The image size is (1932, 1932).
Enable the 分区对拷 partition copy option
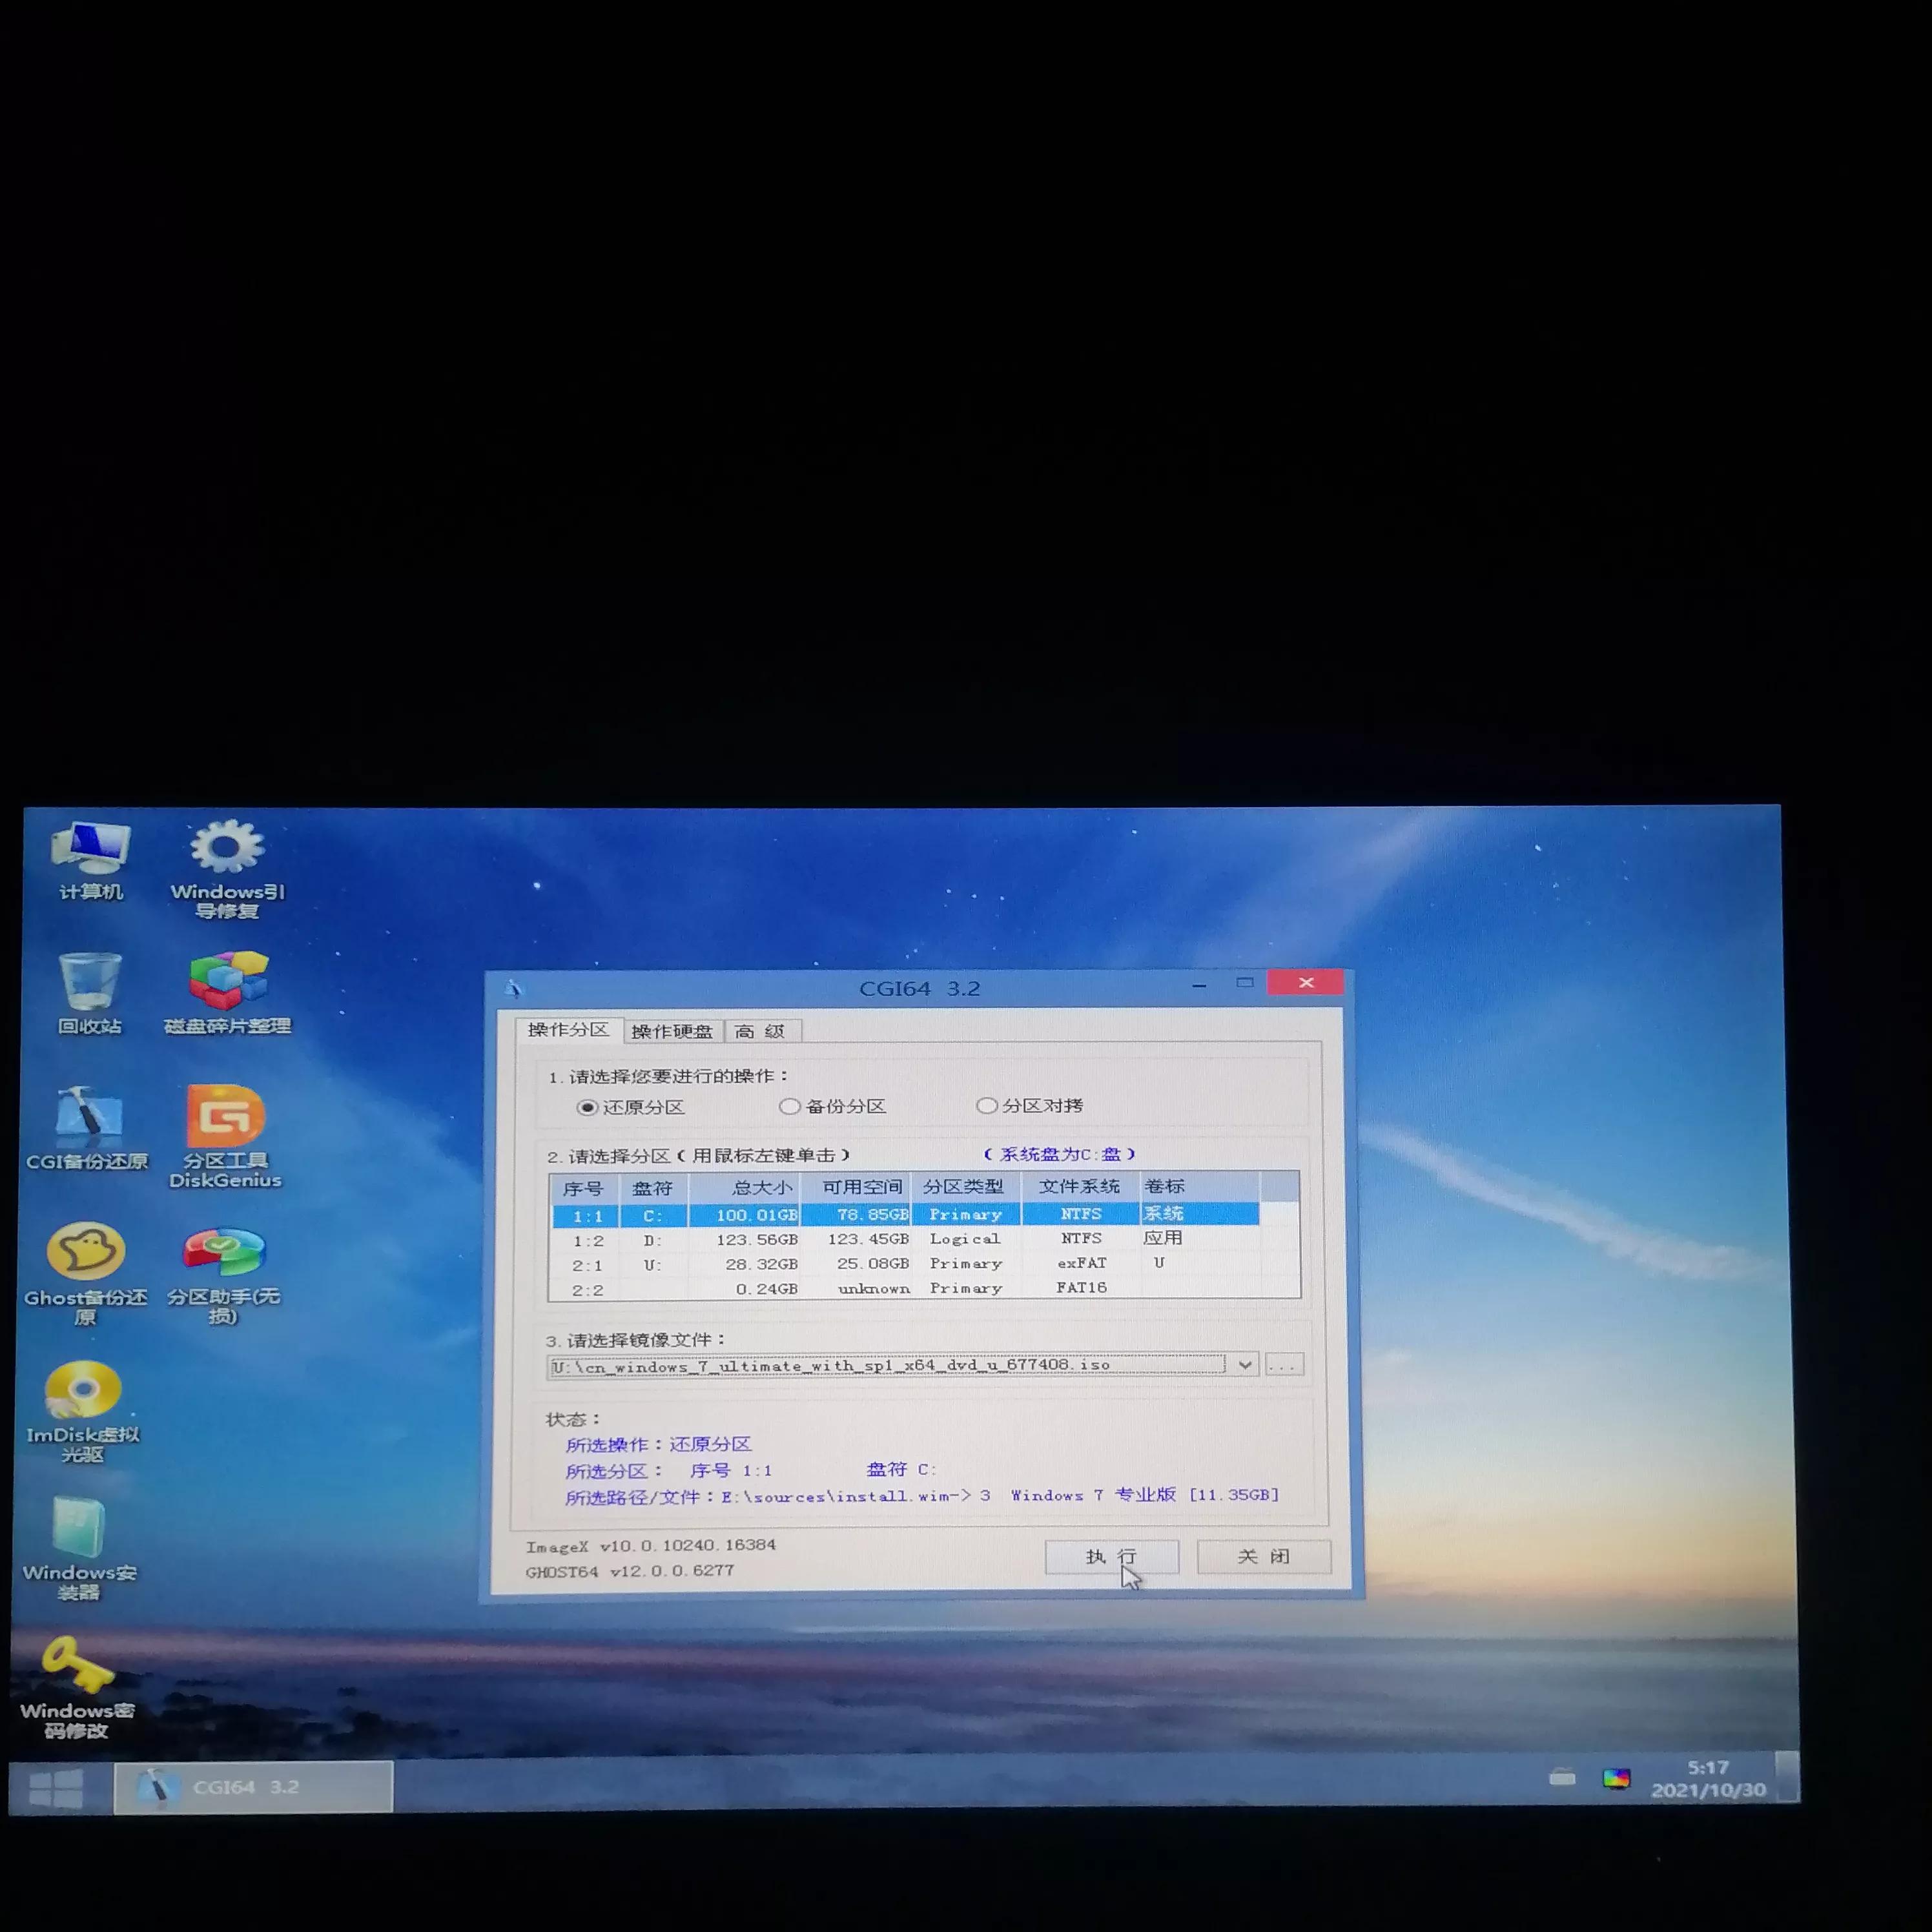point(987,1105)
